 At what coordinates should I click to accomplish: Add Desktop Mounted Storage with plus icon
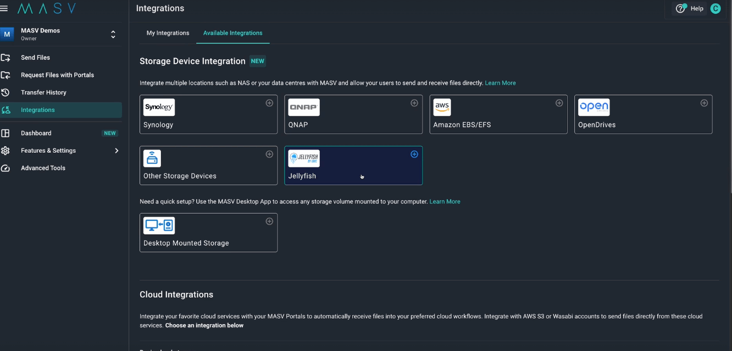(269, 221)
